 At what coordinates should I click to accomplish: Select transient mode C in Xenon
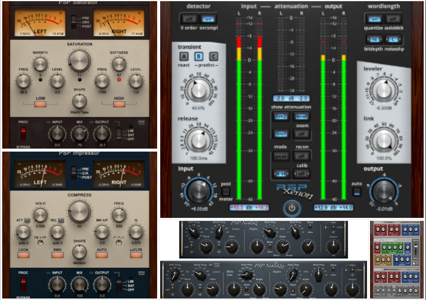pyautogui.click(x=214, y=56)
